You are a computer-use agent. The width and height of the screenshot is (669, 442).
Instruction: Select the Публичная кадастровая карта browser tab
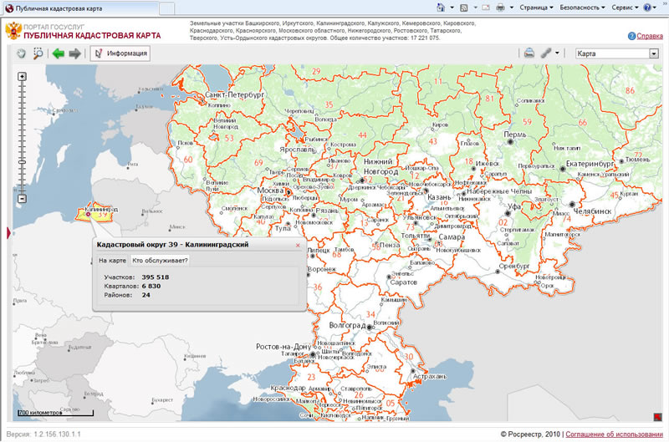coord(81,8)
